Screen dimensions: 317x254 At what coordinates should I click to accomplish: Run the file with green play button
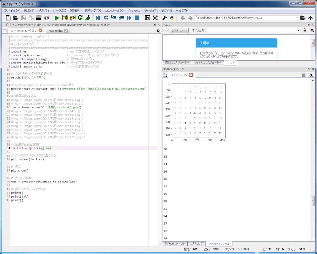click(57, 18)
